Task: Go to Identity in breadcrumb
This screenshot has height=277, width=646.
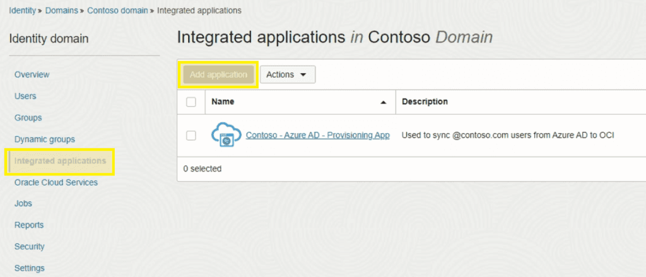Action: point(23,11)
